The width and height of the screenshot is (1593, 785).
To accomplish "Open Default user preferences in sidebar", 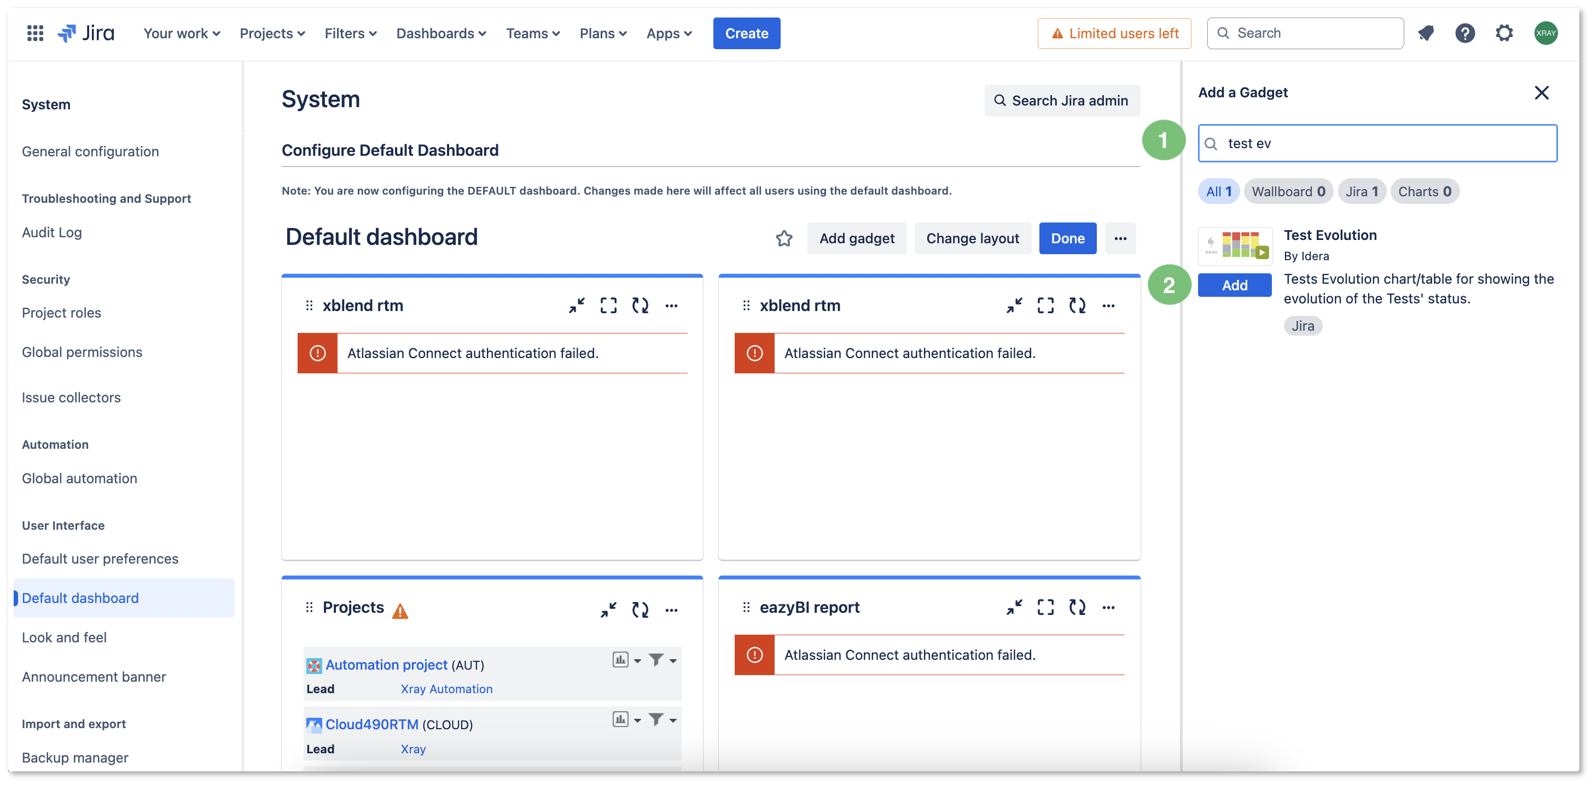I will click(100, 559).
